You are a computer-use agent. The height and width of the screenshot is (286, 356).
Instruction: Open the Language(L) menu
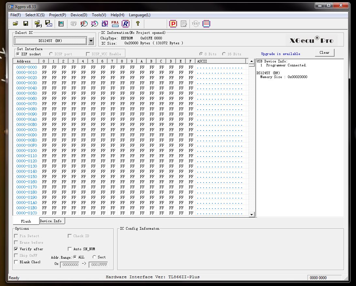coord(139,15)
